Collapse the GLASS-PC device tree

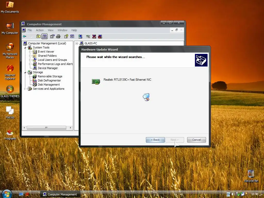[77, 43]
